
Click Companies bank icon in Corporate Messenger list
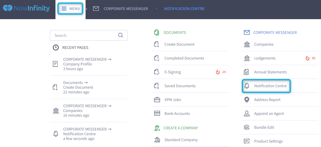tap(247, 44)
